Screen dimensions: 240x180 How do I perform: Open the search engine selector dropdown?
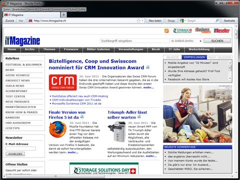point(182,21)
